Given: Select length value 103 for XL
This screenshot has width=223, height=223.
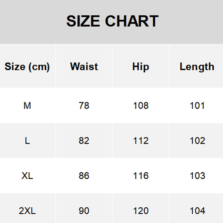Looking at the screenshot, I should (x=197, y=176).
